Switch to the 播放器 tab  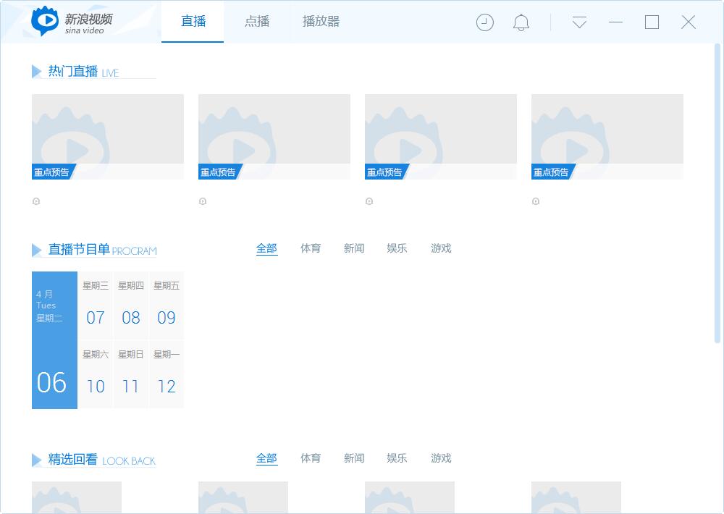click(x=321, y=22)
